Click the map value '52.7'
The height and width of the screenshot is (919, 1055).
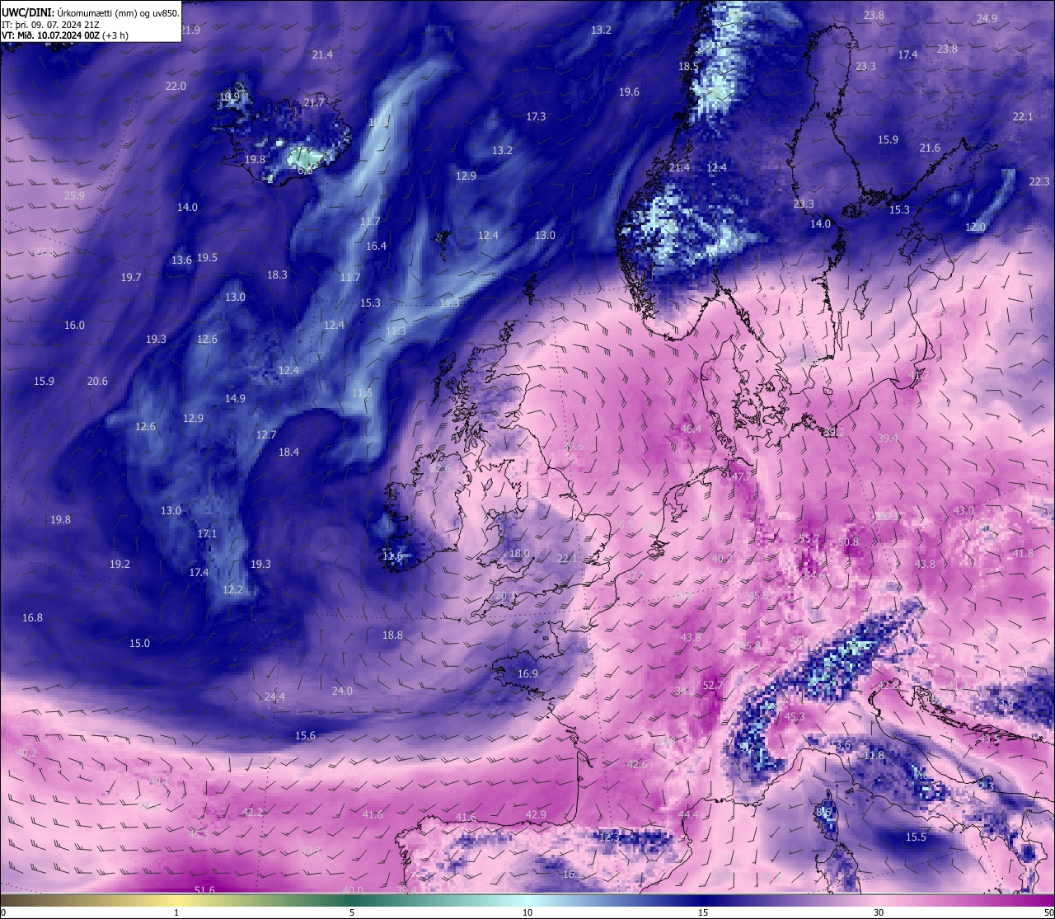click(713, 686)
